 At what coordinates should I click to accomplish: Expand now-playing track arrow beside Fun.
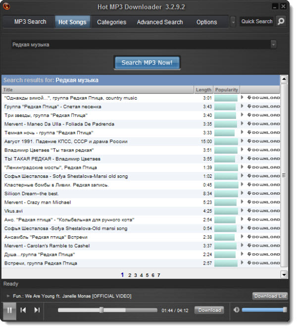click(x=8, y=296)
